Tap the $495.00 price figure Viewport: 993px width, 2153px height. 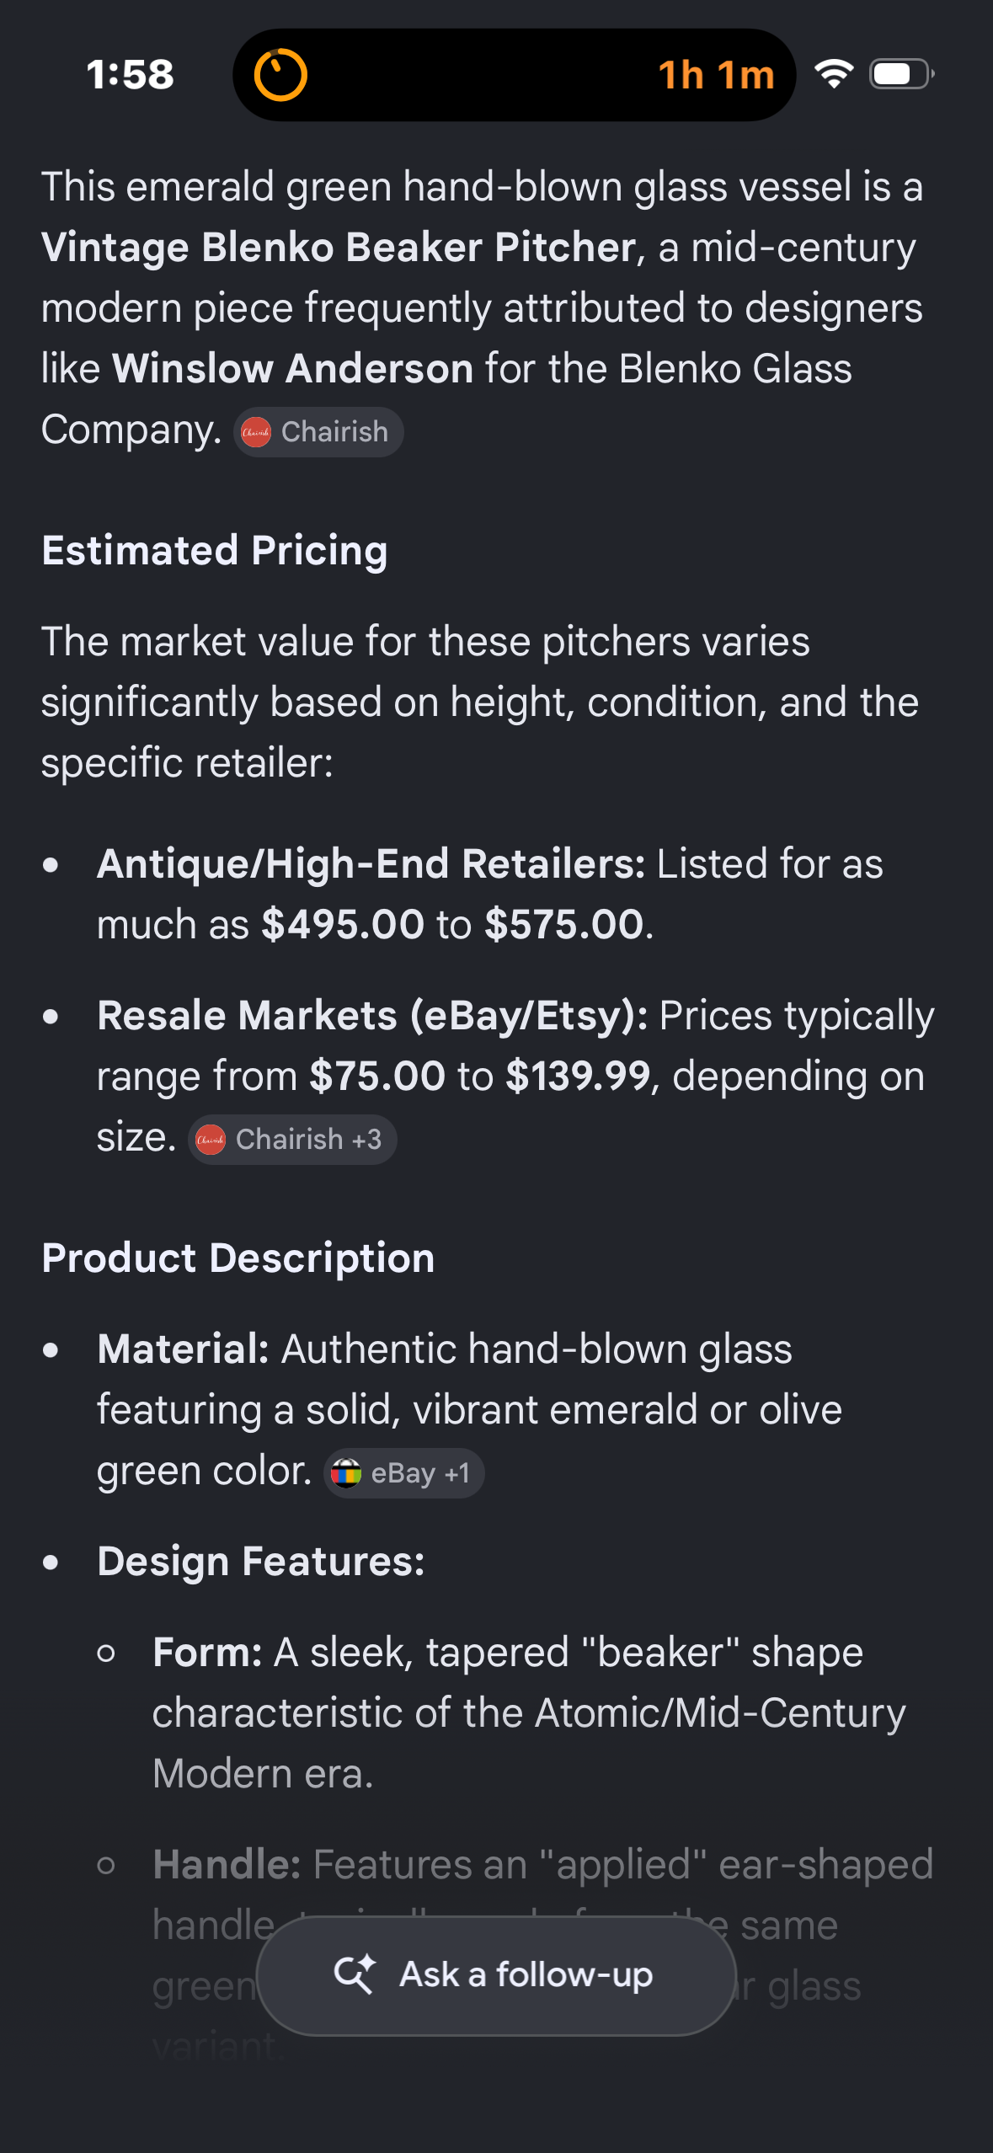coord(343,925)
